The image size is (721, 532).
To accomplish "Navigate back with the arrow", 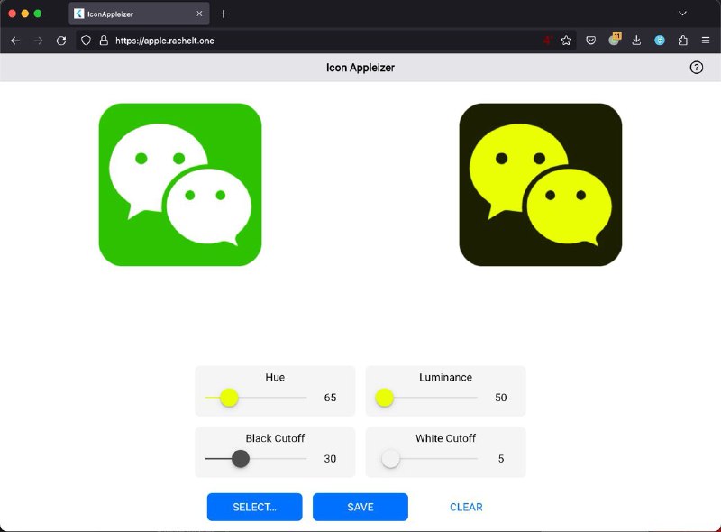I will [14, 40].
